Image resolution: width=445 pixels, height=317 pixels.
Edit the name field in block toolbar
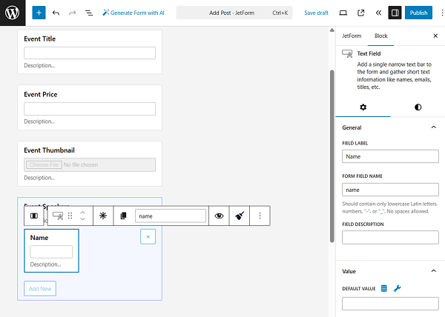click(x=171, y=216)
